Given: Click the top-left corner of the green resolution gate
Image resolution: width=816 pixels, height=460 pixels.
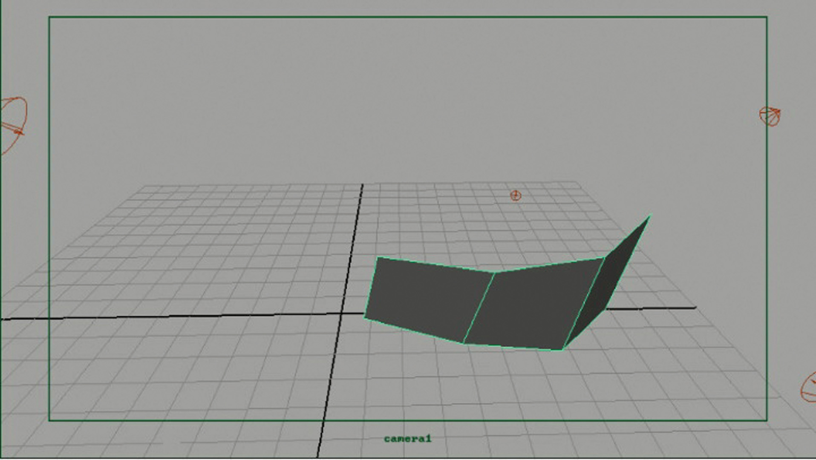Looking at the screenshot, I should coord(49,17).
